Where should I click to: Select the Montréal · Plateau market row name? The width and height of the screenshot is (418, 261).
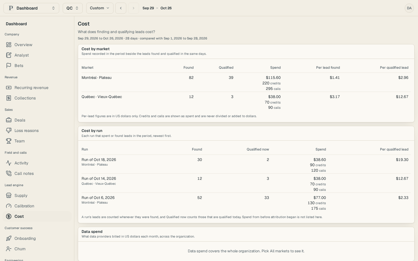pos(96,78)
